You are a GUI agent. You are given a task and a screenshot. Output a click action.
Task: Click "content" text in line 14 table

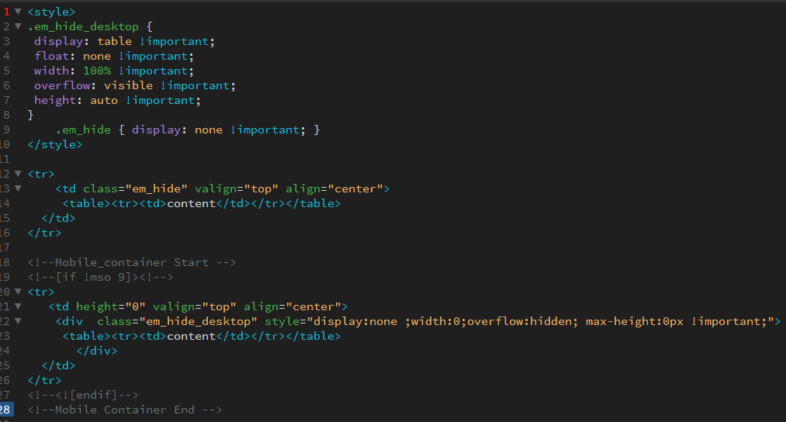point(191,203)
